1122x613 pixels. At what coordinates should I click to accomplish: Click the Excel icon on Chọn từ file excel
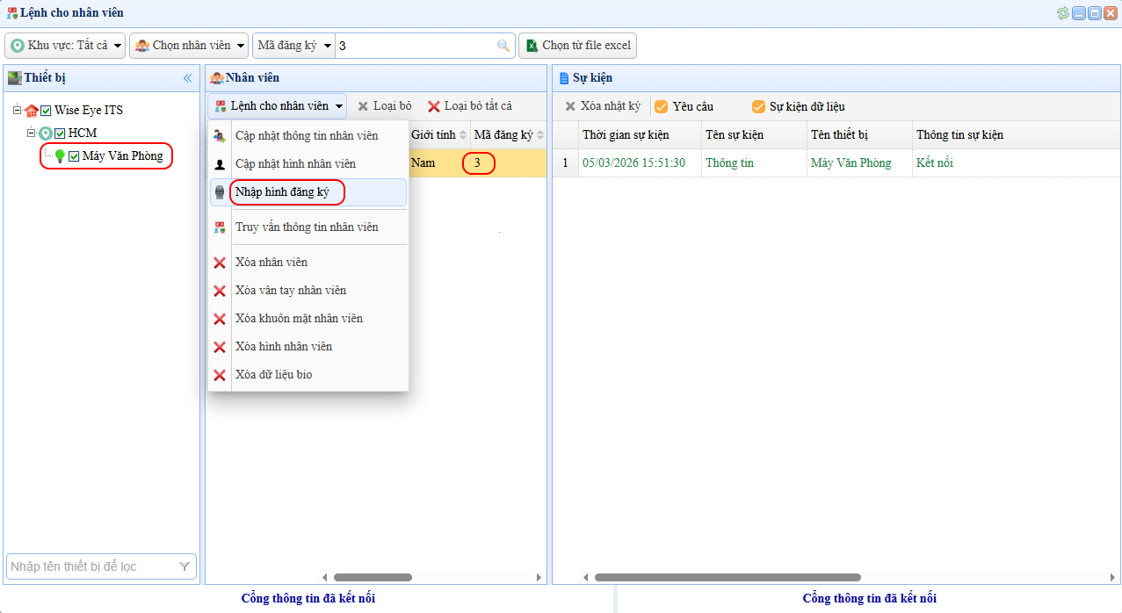(x=531, y=46)
